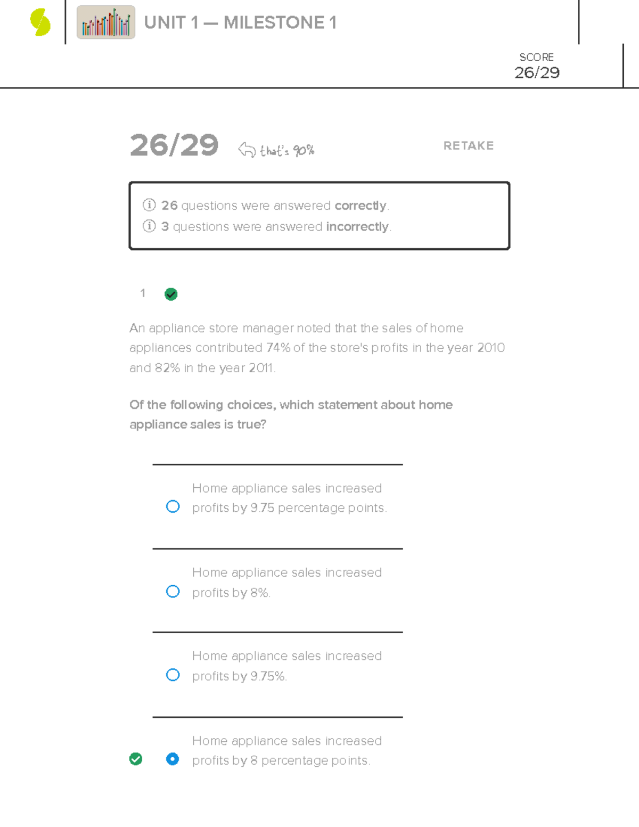Select answer increased profits by 9.75 percentage points
The height and width of the screenshot is (827, 639).
click(173, 506)
